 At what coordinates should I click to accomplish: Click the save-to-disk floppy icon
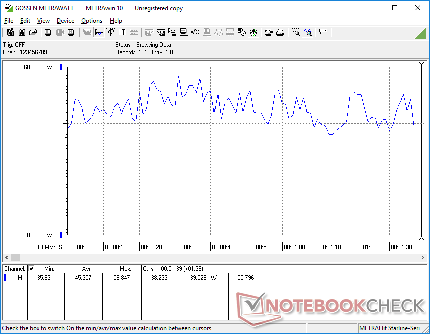pyautogui.click(x=10, y=32)
